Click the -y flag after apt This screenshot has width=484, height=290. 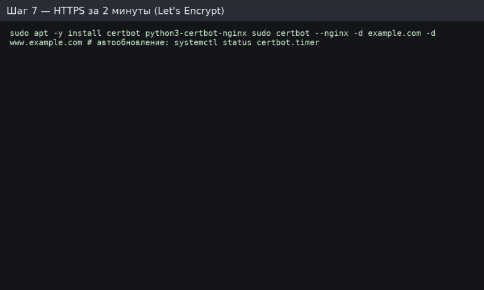coord(58,33)
